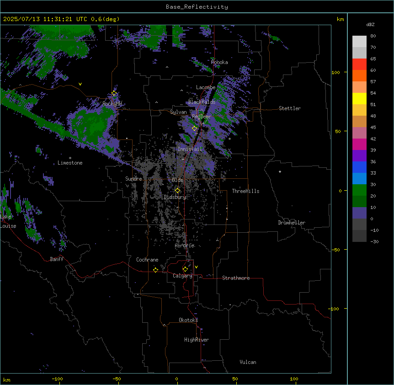
Task: Pick the gray 0 to -10 dBZ swatch
Action: 359,225
